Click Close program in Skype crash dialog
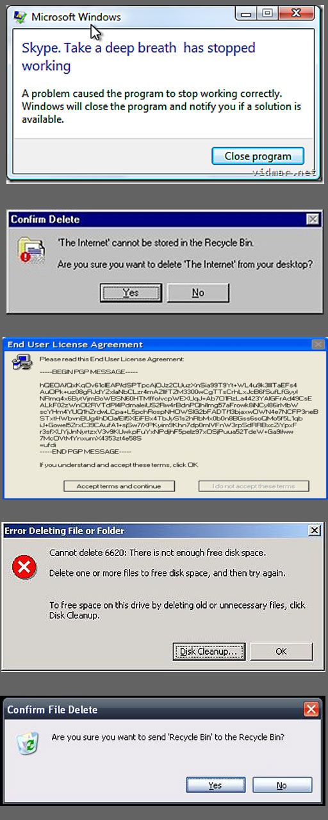Screen dimensions: 328x820 [x=258, y=156]
